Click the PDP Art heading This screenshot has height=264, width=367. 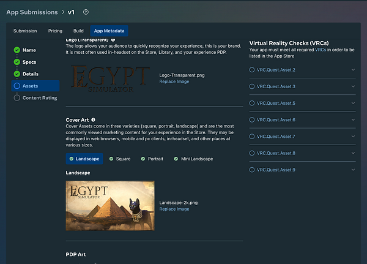[76, 254]
